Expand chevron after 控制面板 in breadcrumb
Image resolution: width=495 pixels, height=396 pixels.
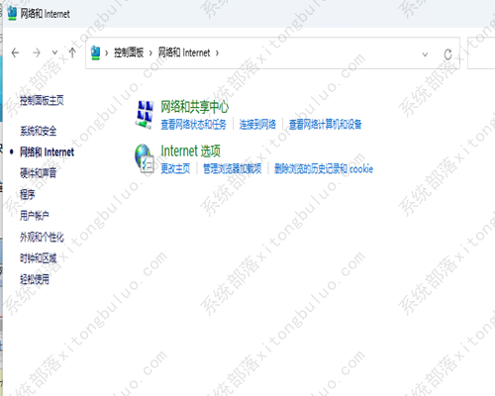(x=150, y=52)
